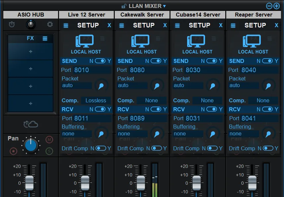Add an effect in the second FX slot
This screenshot has width=284, height=197.
pyautogui.click(x=31, y=69)
